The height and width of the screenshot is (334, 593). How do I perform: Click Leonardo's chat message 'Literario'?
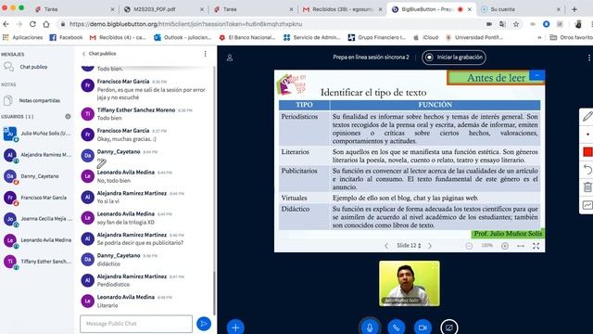point(107,305)
